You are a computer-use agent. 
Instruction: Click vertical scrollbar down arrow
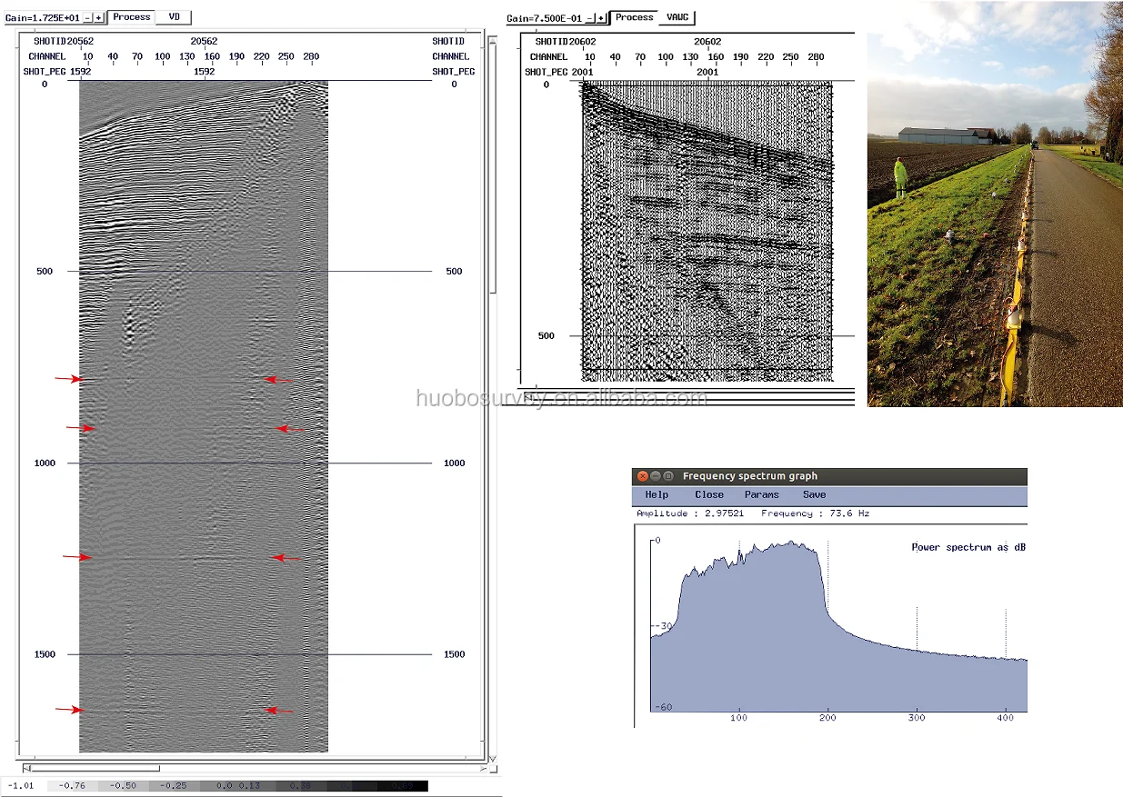(x=493, y=758)
